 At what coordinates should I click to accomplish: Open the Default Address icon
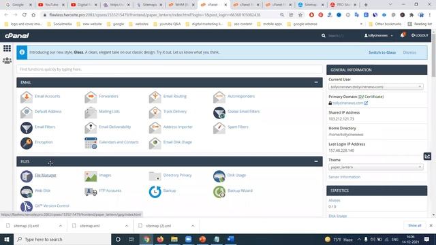click(26, 112)
